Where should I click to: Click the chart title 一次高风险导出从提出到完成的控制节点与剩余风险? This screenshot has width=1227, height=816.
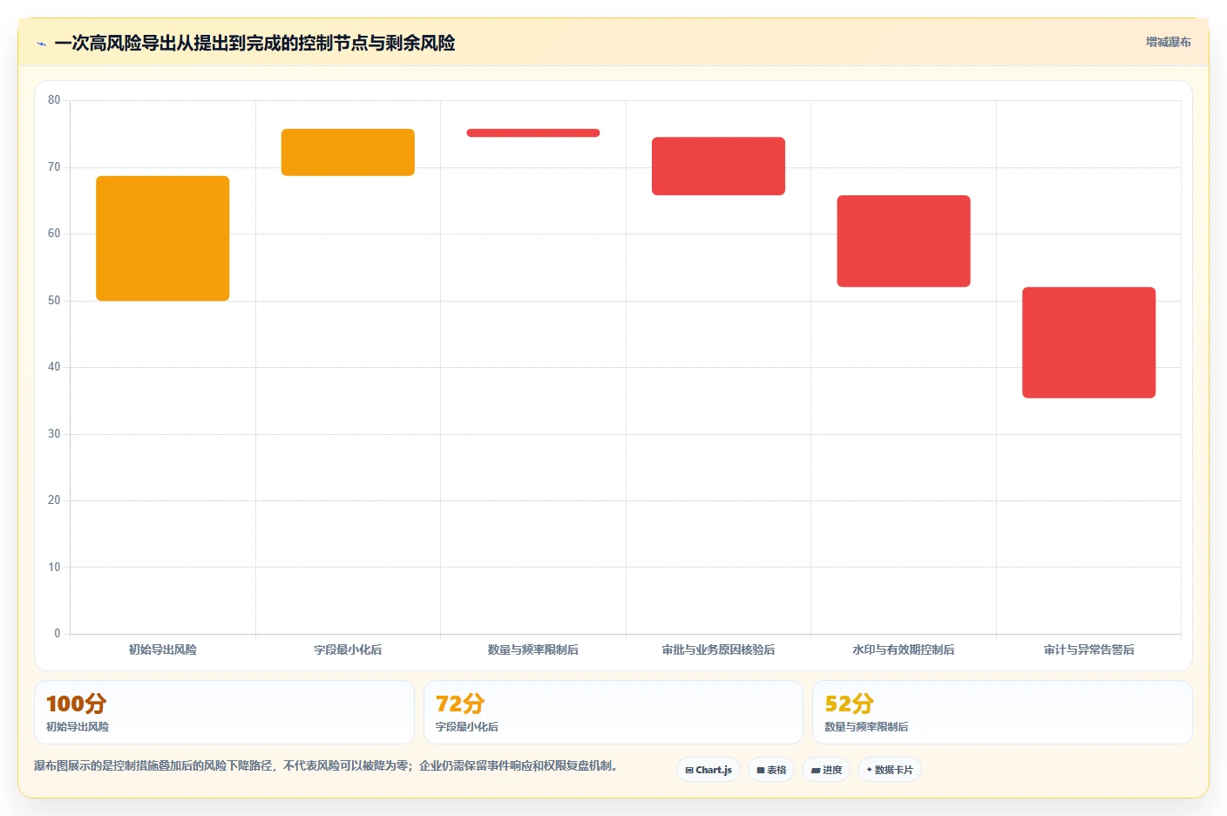(254, 44)
